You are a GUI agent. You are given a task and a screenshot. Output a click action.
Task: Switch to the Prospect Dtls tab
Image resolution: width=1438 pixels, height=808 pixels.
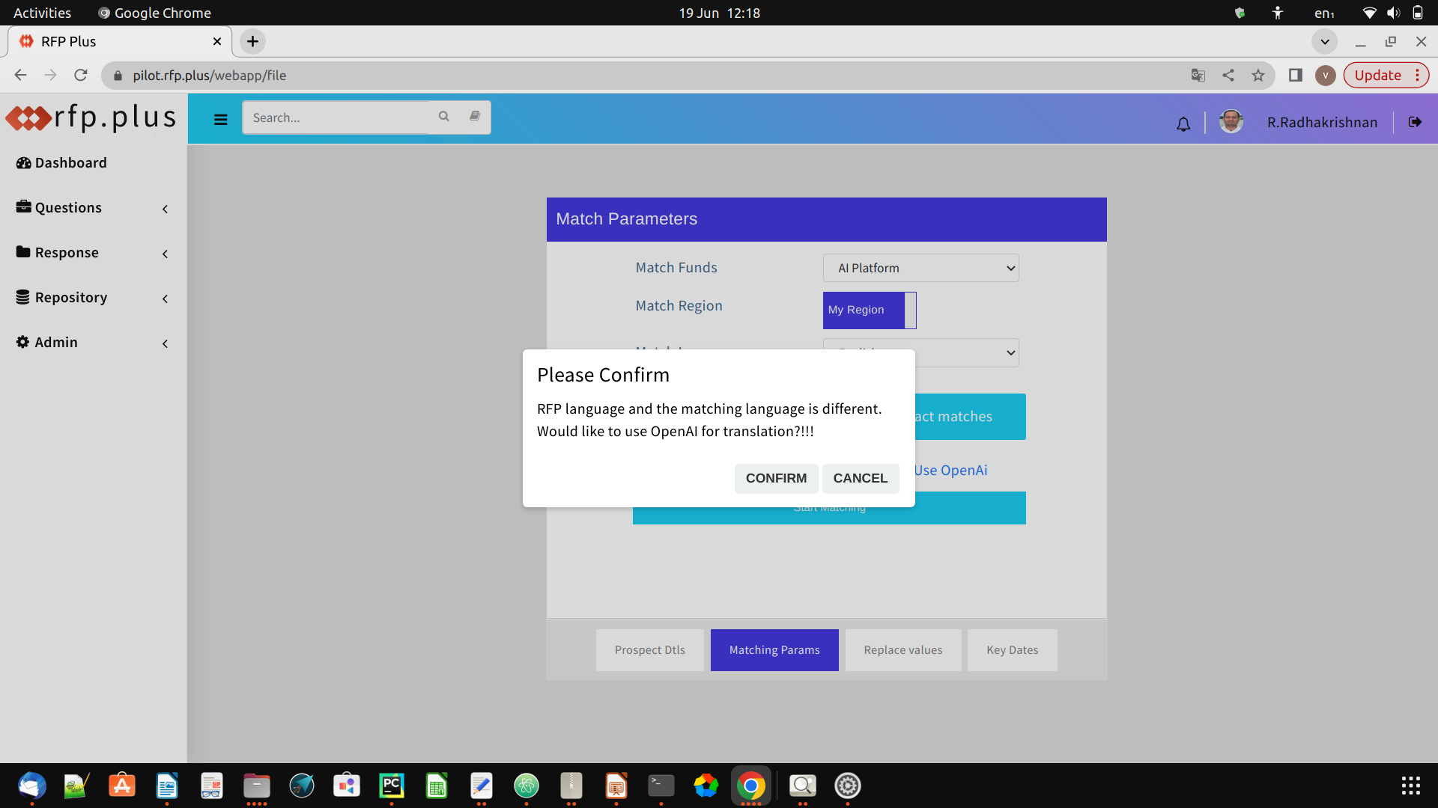[x=649, y=650]
